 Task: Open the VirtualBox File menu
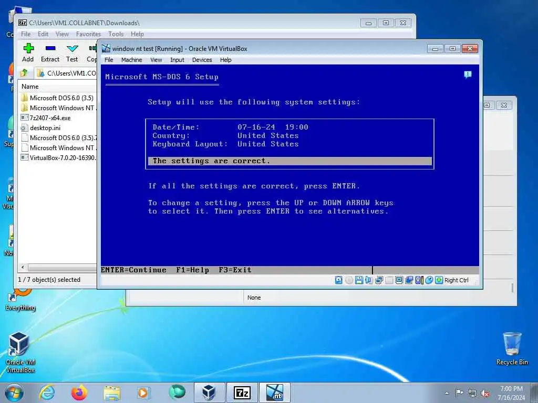pyautogui.click(x=109, y=60)
